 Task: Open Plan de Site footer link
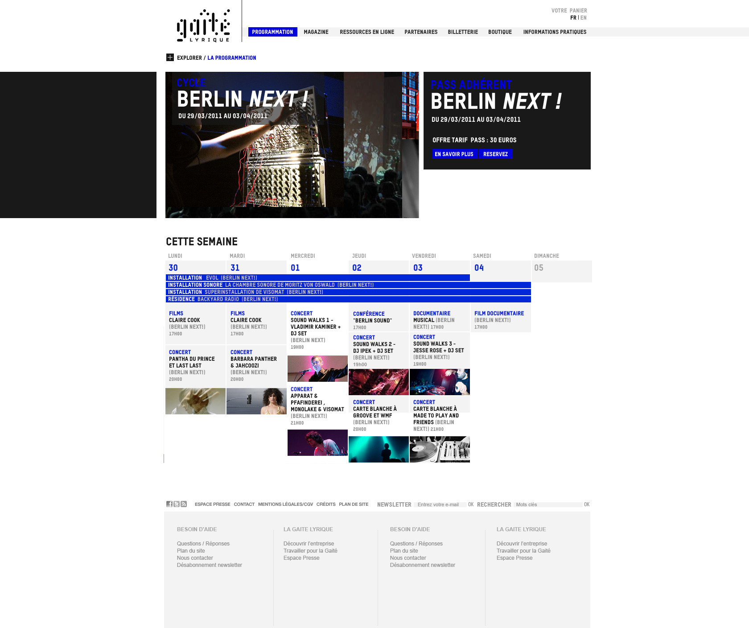click(354, 504)
